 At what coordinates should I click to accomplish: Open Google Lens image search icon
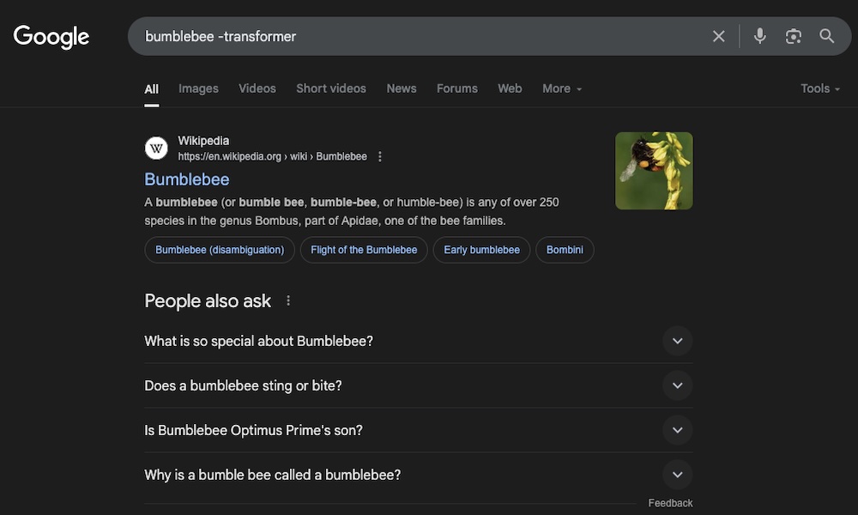793,36
